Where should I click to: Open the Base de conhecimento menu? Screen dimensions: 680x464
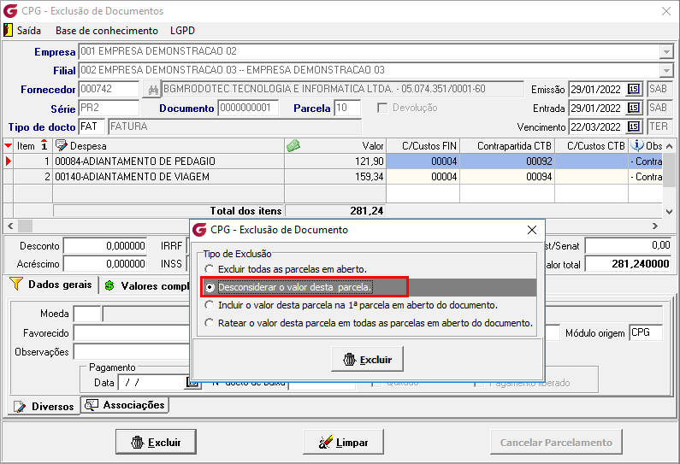coord(107,30)
